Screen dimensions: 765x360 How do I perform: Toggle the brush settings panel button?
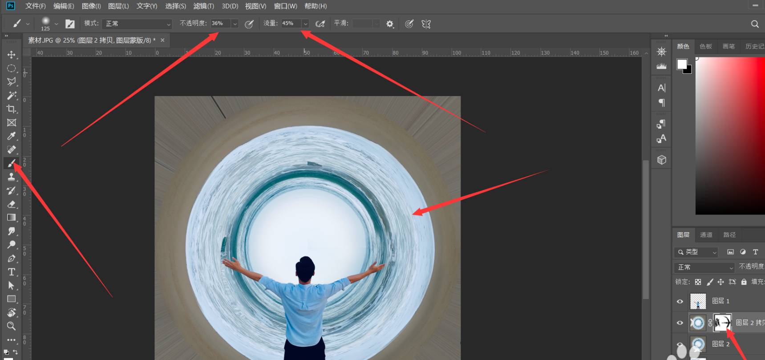click(70, 24)
